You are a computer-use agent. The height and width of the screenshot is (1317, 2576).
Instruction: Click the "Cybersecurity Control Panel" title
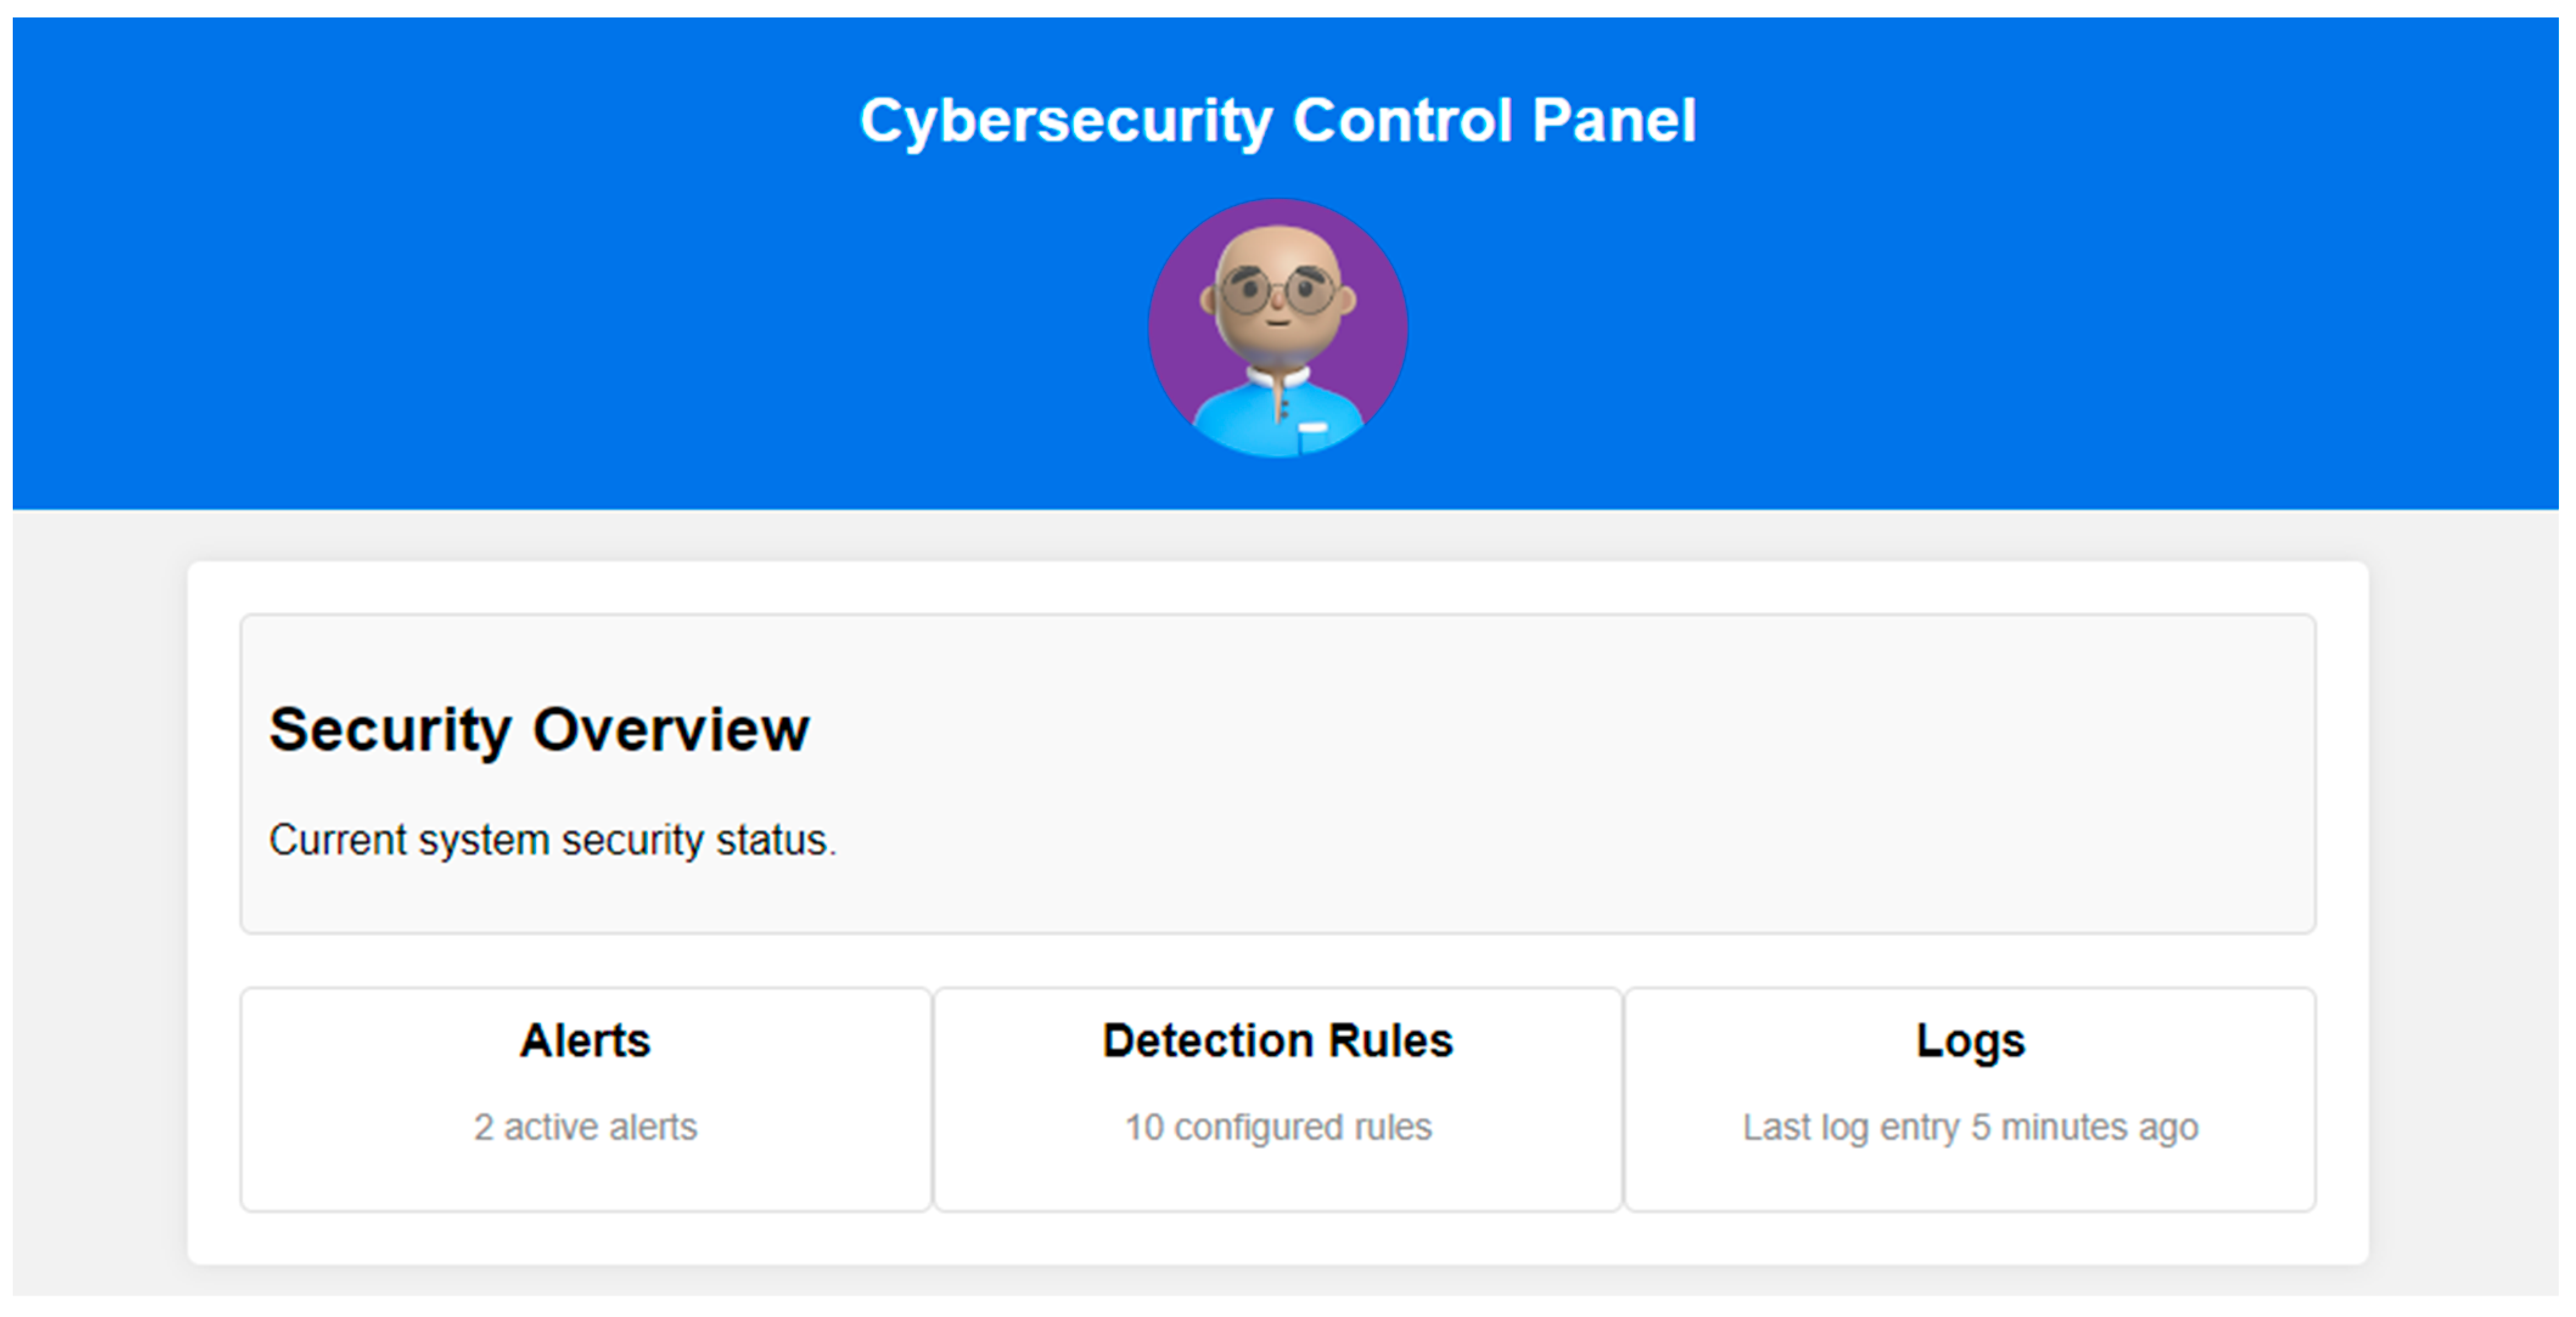(x=1277, y=121)
